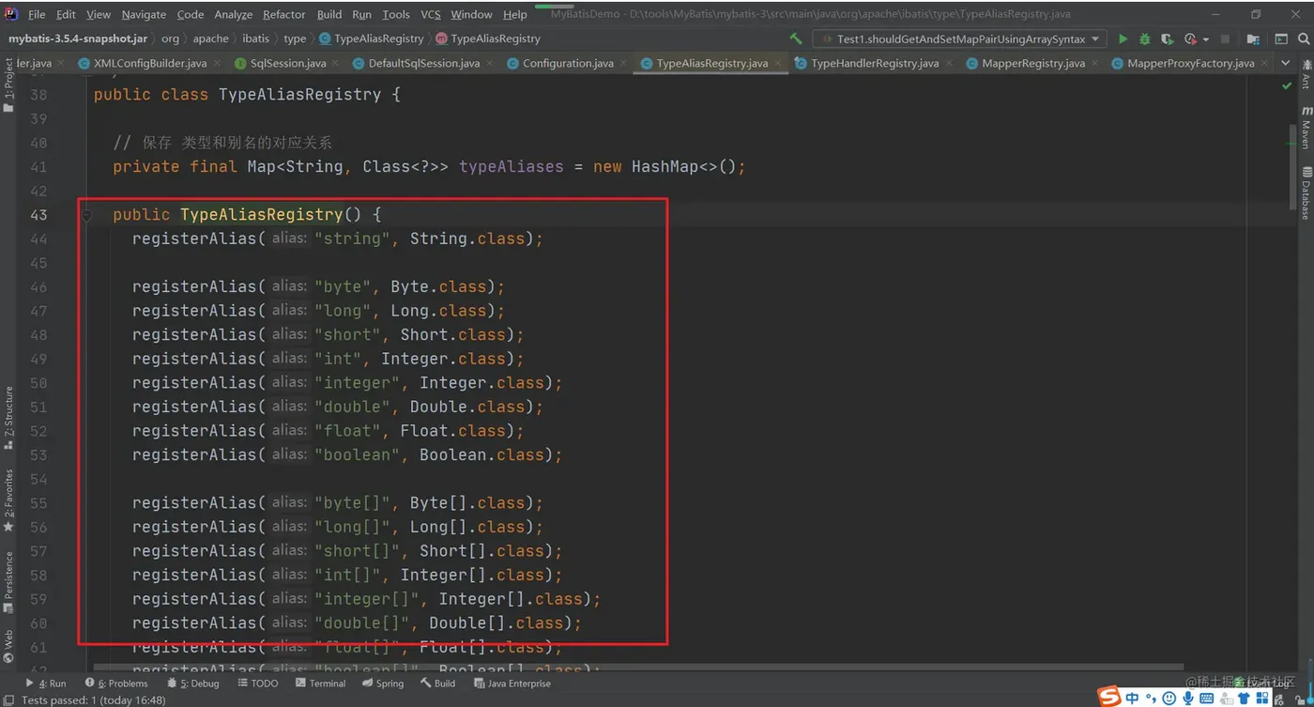Open the Window menu
The image size is (1314, 707).
(471, 14)
